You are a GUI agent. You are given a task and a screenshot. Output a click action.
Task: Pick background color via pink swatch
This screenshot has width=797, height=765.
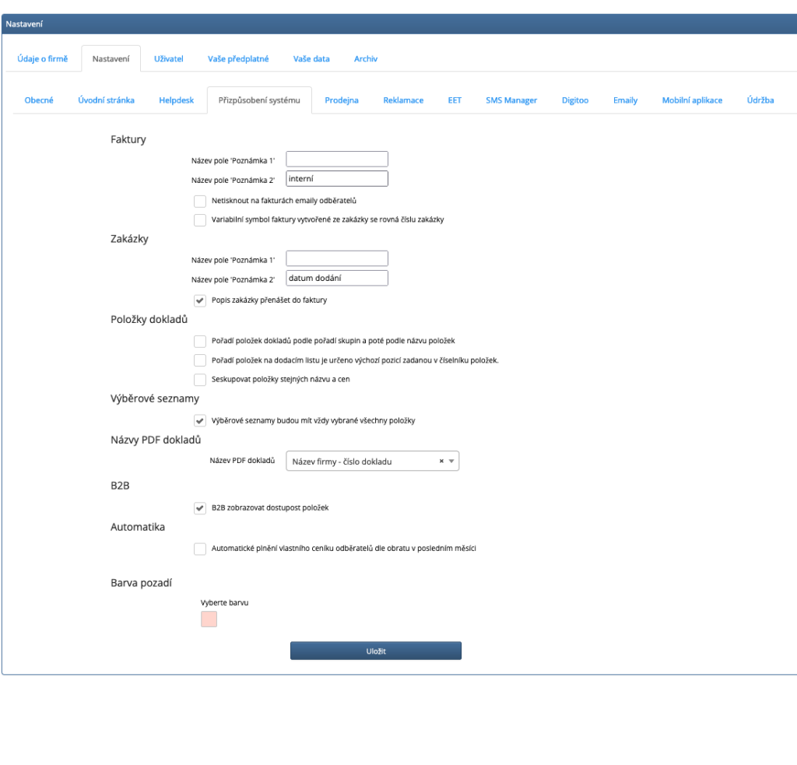coord(209,619)
